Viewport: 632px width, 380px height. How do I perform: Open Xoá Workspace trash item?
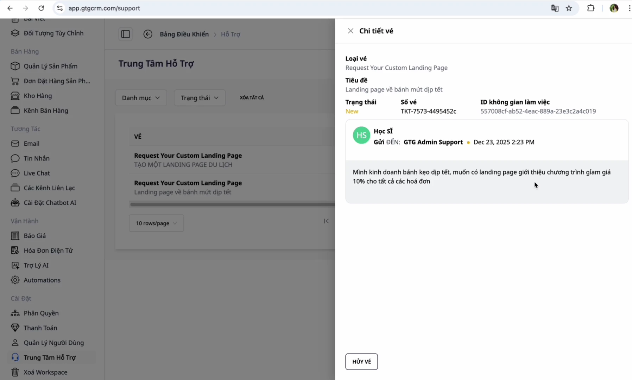coord(45,372)
